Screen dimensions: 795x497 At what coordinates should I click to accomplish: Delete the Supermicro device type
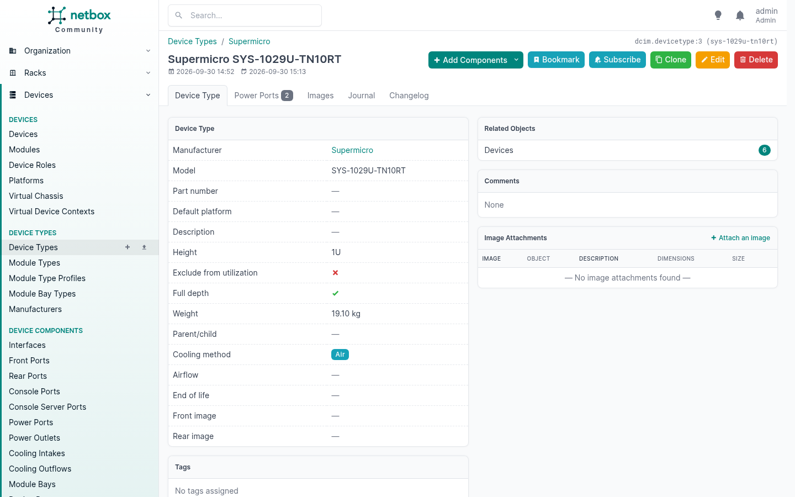coord(756,60)
